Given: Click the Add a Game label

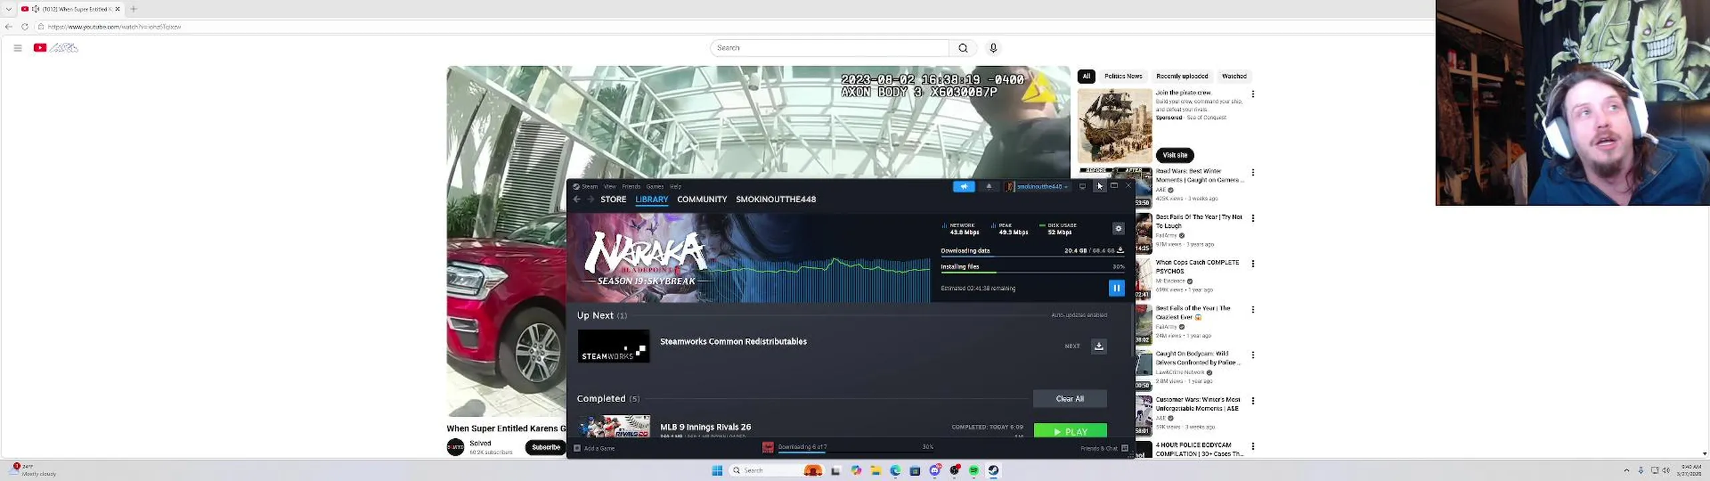Looking at the screenshot, I should pyautogui.click(x=599, y=448).
